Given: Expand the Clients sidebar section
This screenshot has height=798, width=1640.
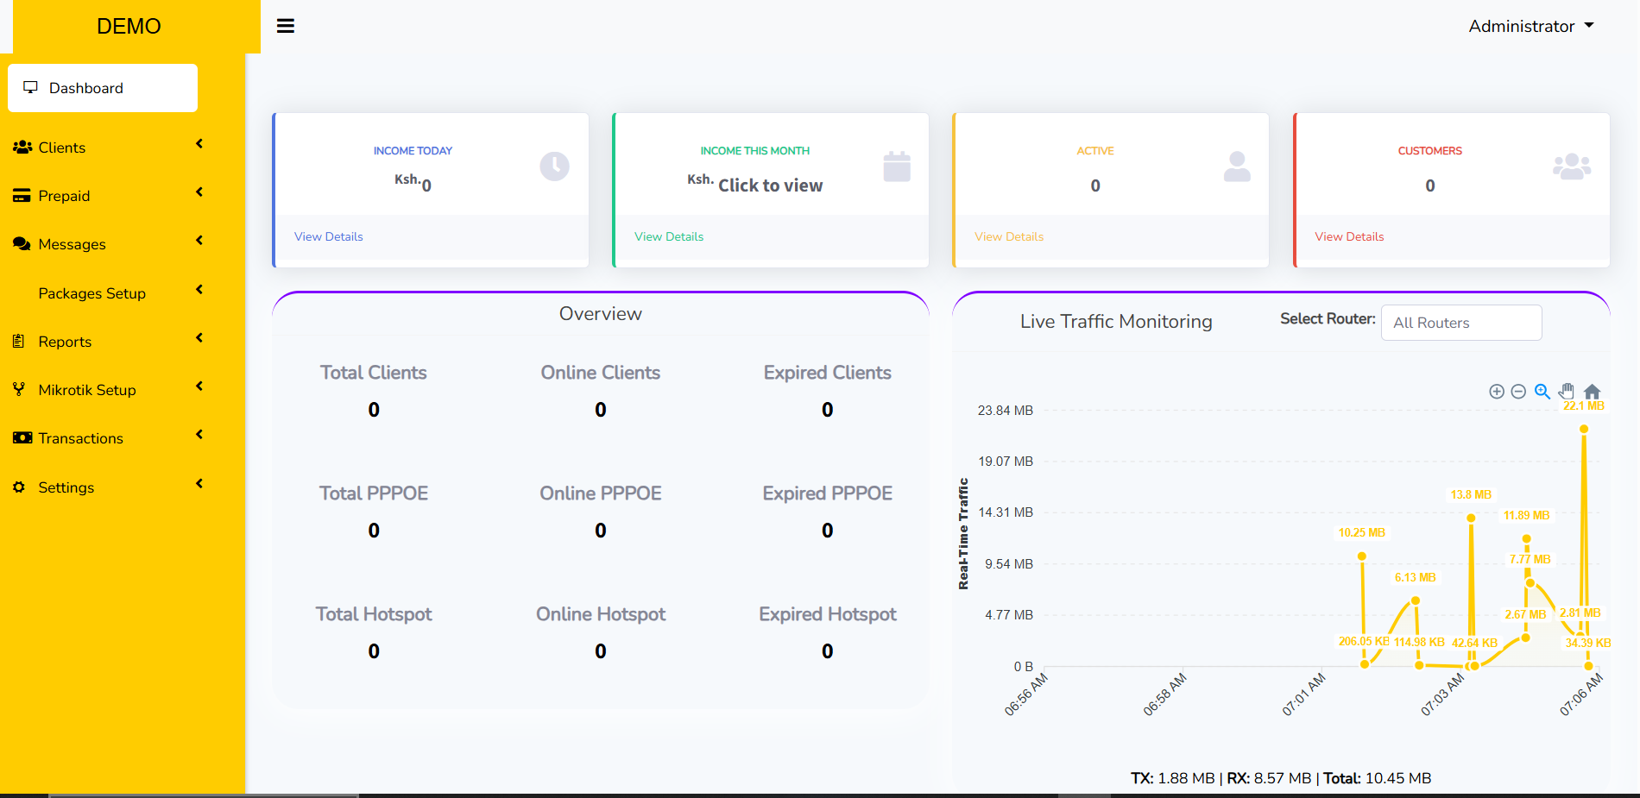Looking at the screenshot, I should click(x=199, y=144).
